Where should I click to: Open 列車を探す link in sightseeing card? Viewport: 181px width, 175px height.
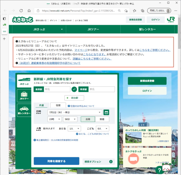[x=163, y=141]
